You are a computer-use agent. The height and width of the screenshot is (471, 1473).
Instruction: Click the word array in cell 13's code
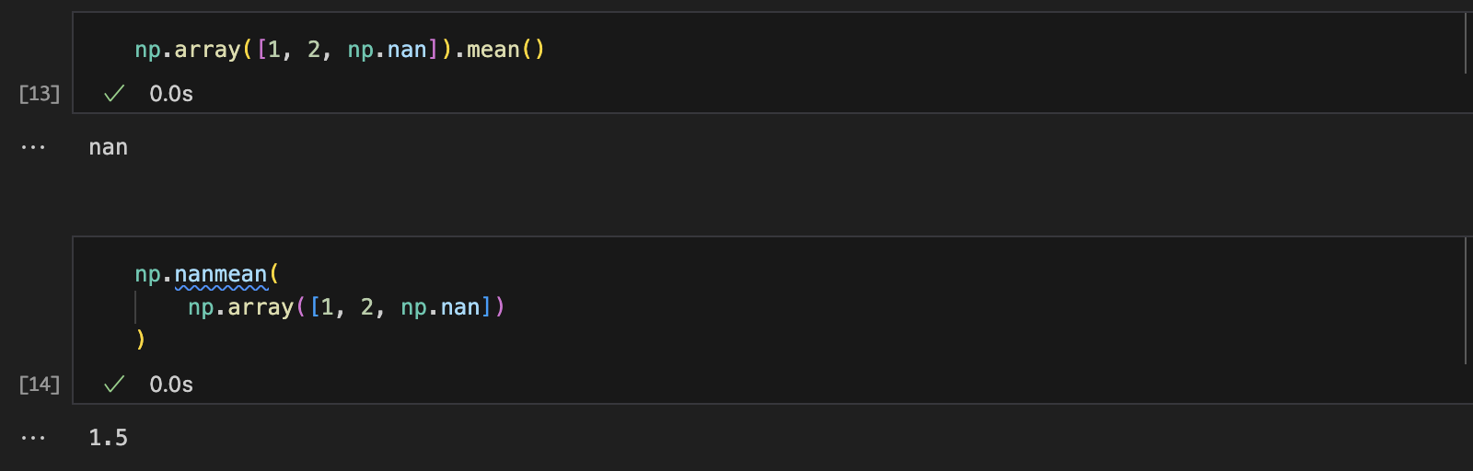tap(207, 50)
